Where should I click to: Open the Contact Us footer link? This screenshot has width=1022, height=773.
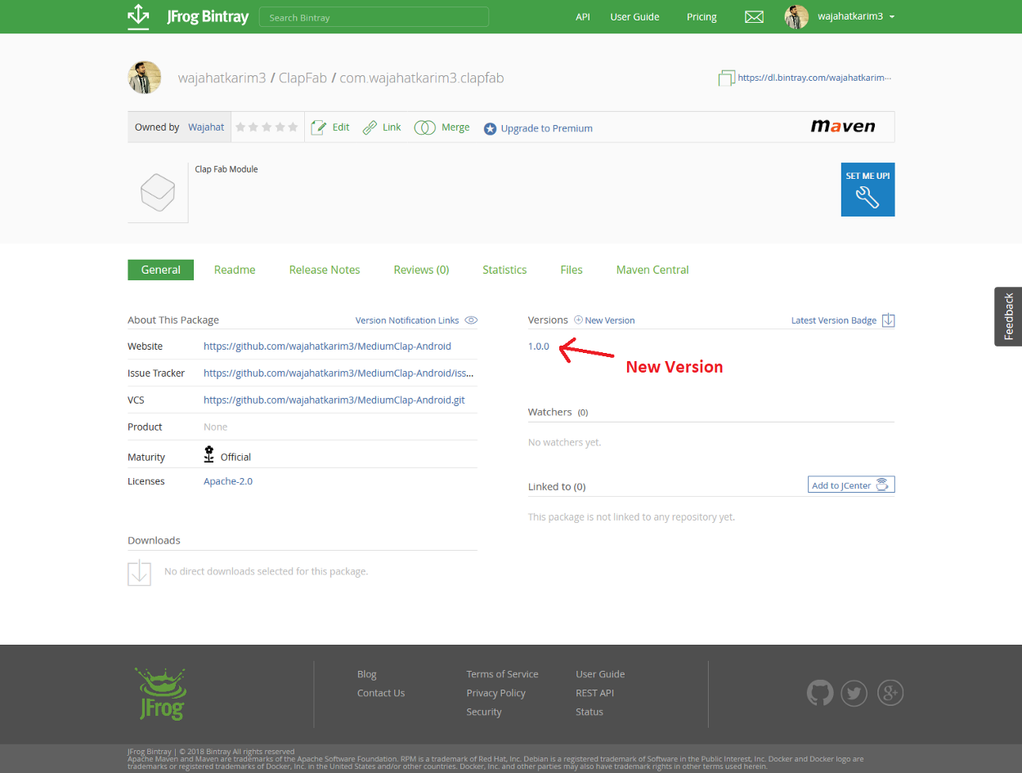[x=381, y=693]
